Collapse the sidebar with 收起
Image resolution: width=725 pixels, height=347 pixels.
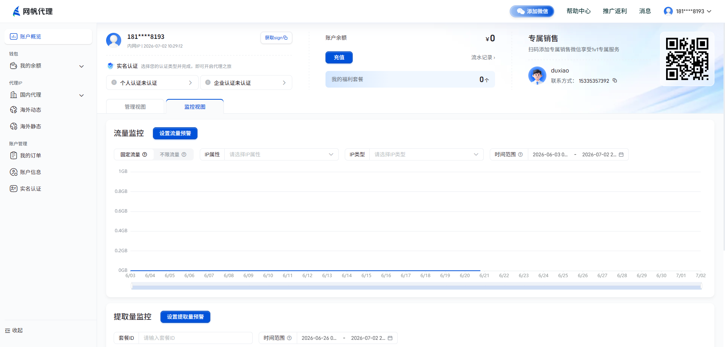(14, 330)
